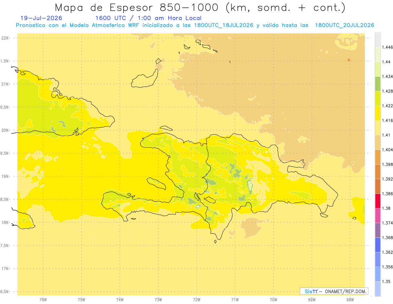Click the legend value "1.428"
This screenshot has width=393, height=304.
click(x=387, y=91)
